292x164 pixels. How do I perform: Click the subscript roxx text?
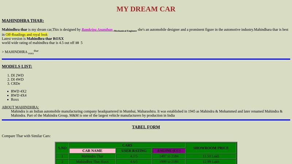pos(31,53)
